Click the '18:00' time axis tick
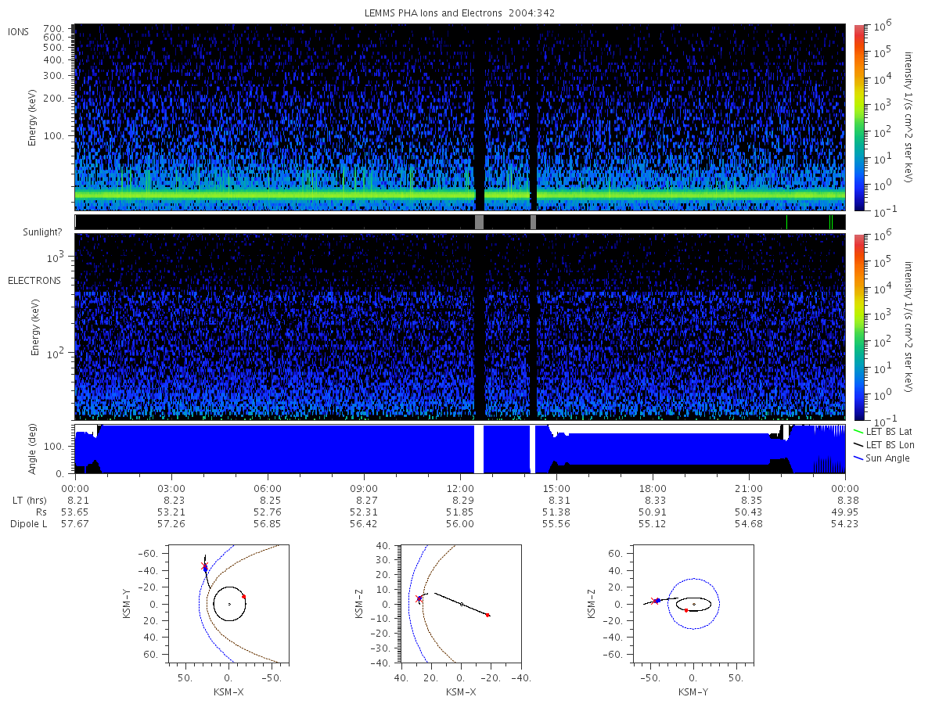 click(653, 488)
